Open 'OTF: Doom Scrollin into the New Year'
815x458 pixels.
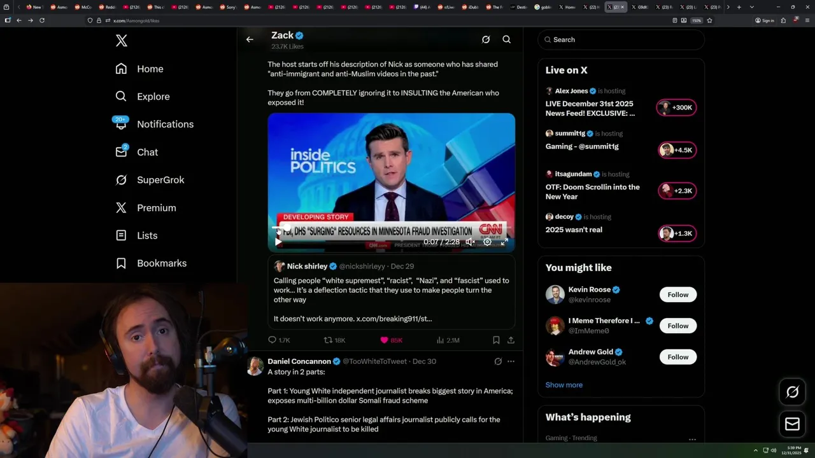(x=593, y=191)
